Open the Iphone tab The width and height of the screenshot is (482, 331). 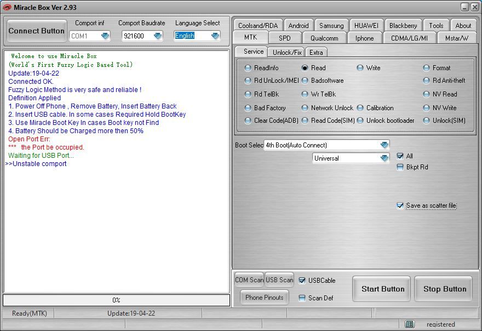(x=365, y=38)
